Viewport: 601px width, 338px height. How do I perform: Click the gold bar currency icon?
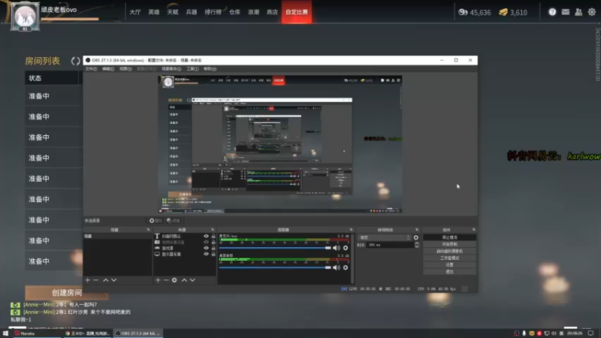[x=503, y=12]
